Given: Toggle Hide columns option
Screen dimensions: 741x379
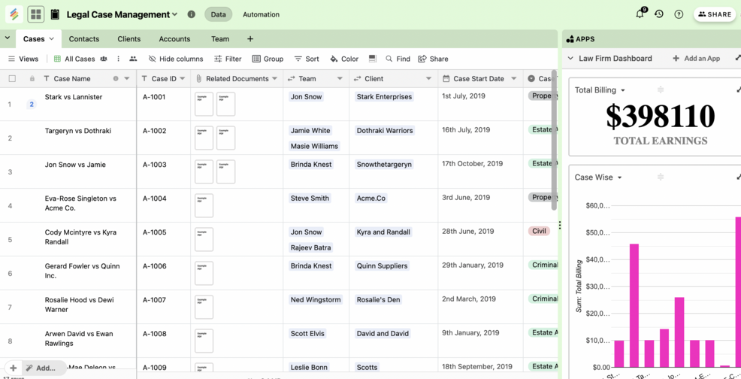Looking at the screenshot, I should coord(175,59).
